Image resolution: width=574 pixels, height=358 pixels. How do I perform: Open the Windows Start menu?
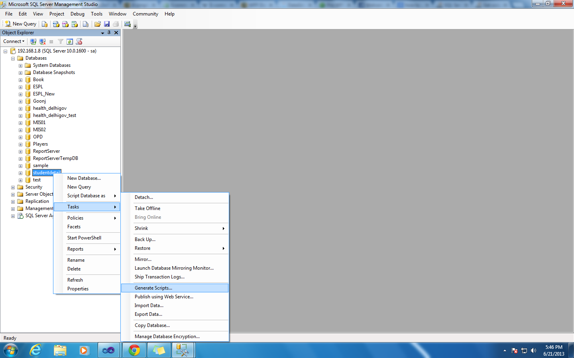coord(10,350)
